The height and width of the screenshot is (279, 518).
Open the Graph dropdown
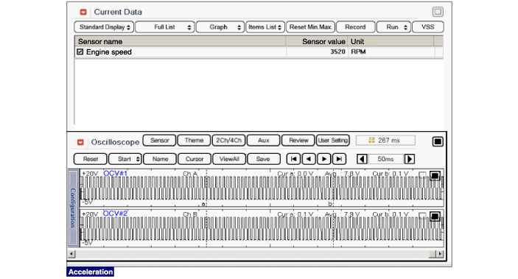[x=220, y=27]
